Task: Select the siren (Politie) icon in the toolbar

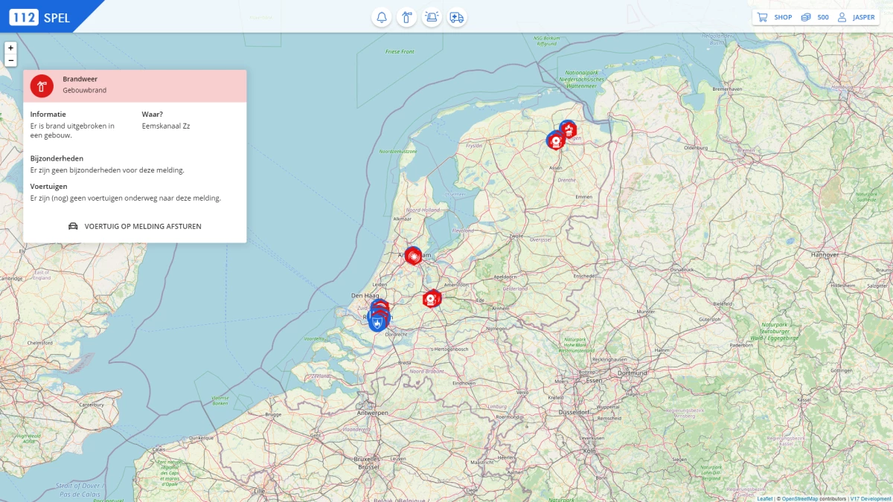Action: point(432,16)
